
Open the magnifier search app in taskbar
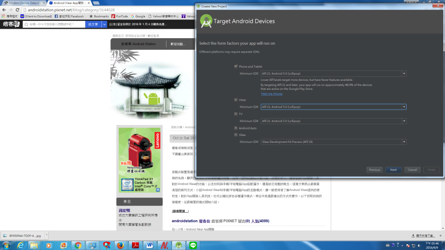click(106, 246)
